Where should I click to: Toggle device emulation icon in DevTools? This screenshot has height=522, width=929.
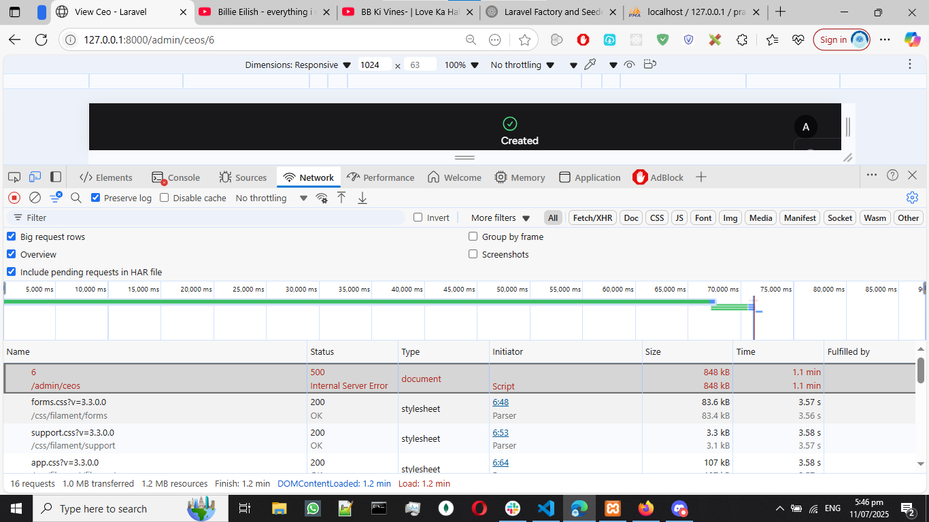click(35, 177)
